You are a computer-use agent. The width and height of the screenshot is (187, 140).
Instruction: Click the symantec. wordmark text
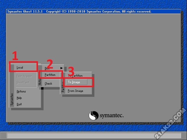[112, 116]
